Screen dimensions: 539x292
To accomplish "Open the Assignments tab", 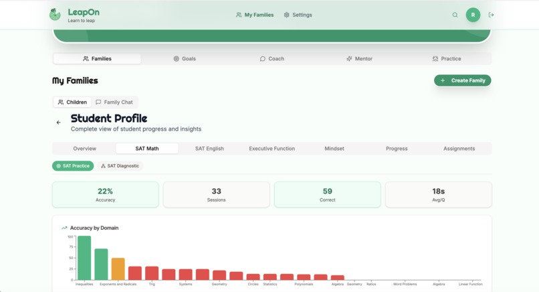I will click(x=459, y=149).
